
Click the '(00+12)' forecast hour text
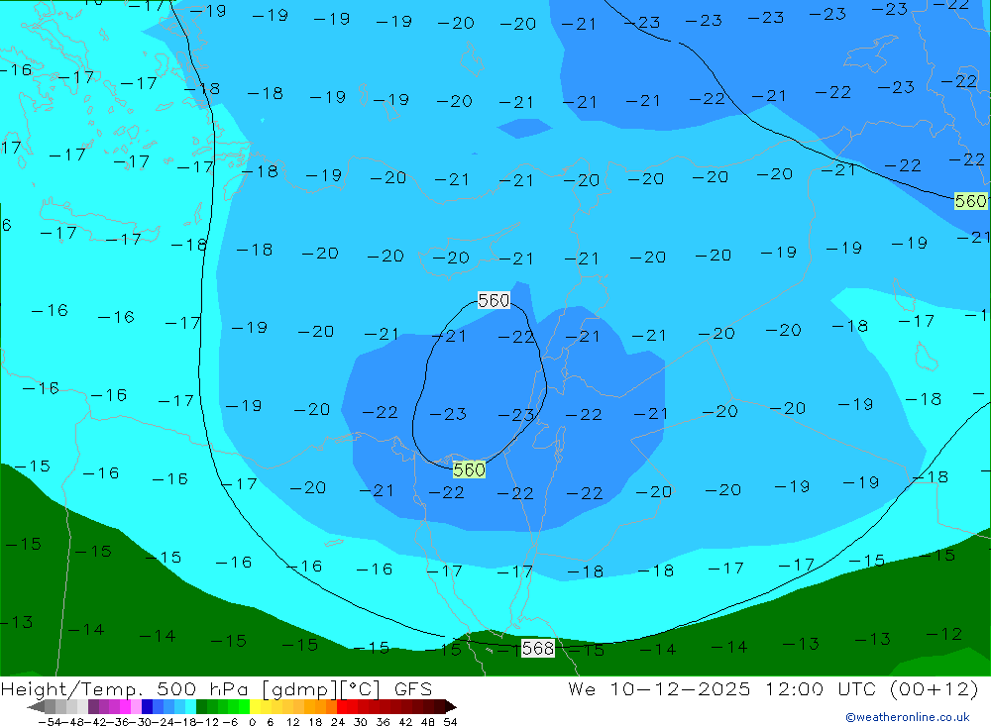click(934, 688)
